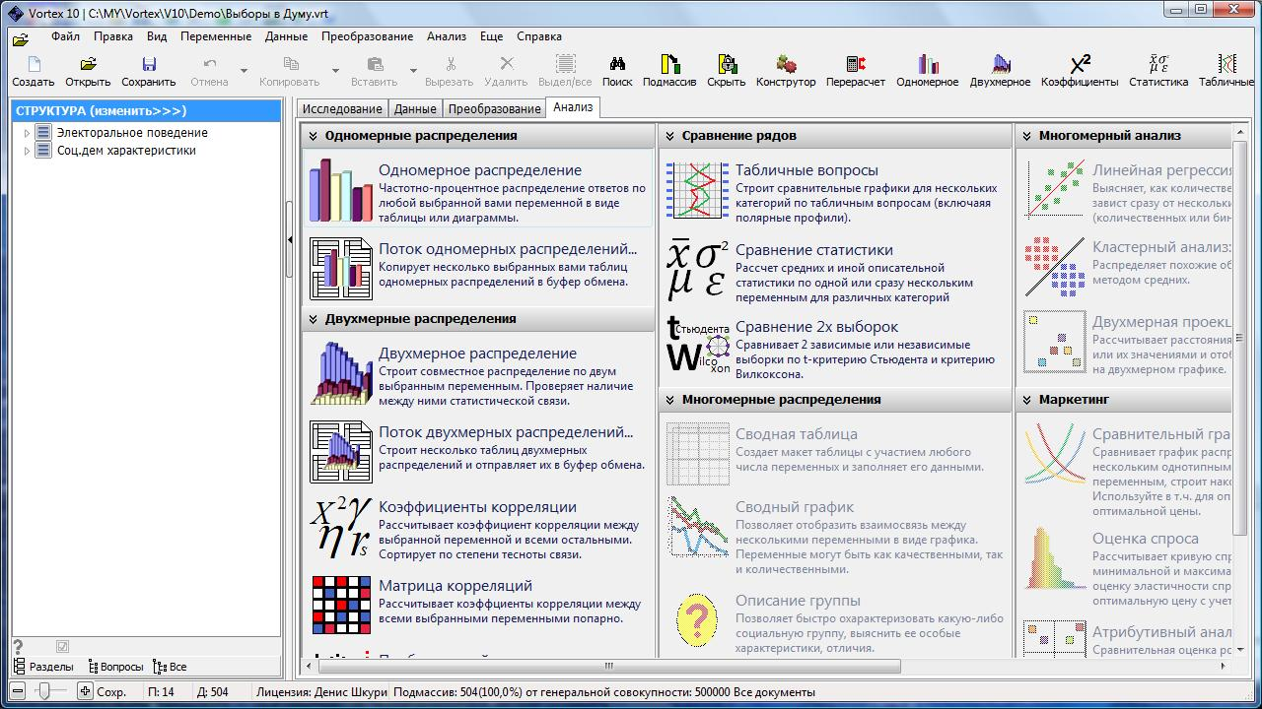Viewport: 1262px width, 709px height.
Task: Click the zoom in plus button
Action: (85, 691)
